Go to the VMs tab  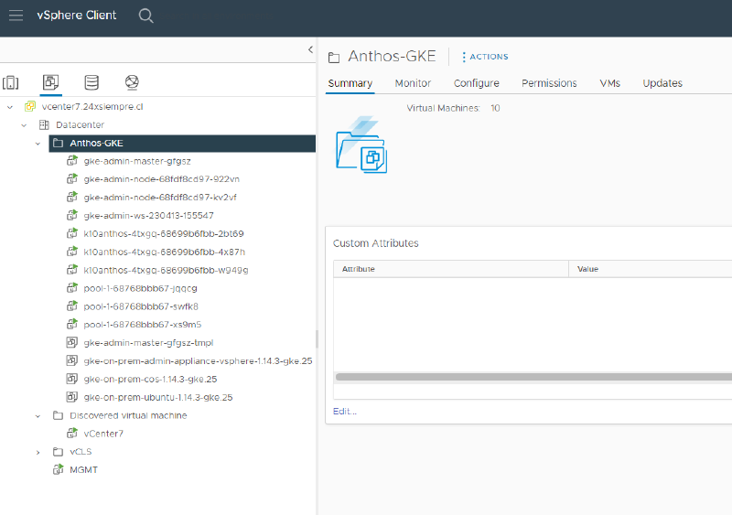(609, 83)
